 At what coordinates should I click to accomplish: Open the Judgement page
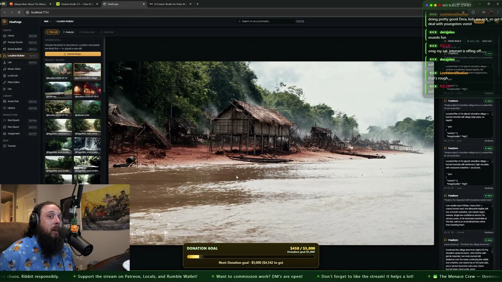(x=20, y=134)
